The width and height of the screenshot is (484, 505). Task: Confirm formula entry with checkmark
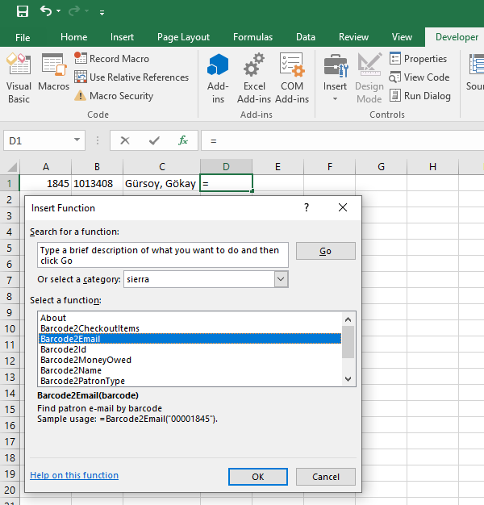tap(154, 140)
